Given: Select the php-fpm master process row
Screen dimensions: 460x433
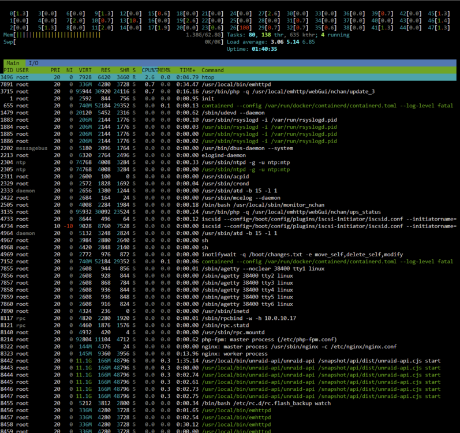Looking at the screenshot, I should [228, 339].
